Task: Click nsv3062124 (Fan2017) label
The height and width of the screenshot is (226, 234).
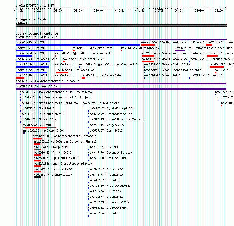Action: click(x=104, y=213)
